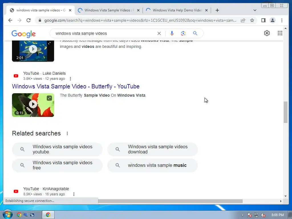Open Chrome side panel
This screenshot has height=219, width=292.
[263, 20]
